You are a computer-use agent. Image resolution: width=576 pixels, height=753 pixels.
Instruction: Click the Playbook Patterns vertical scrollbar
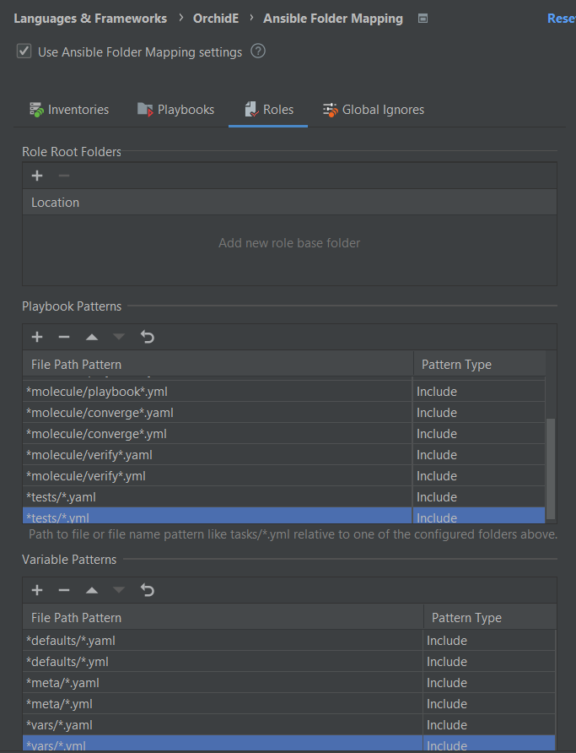pyautogui.click(x=551, y=469)
